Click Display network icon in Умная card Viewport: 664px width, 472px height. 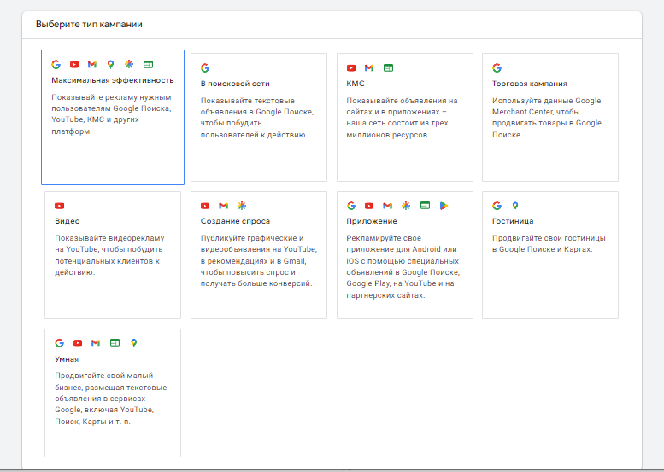tap(115, 342)
